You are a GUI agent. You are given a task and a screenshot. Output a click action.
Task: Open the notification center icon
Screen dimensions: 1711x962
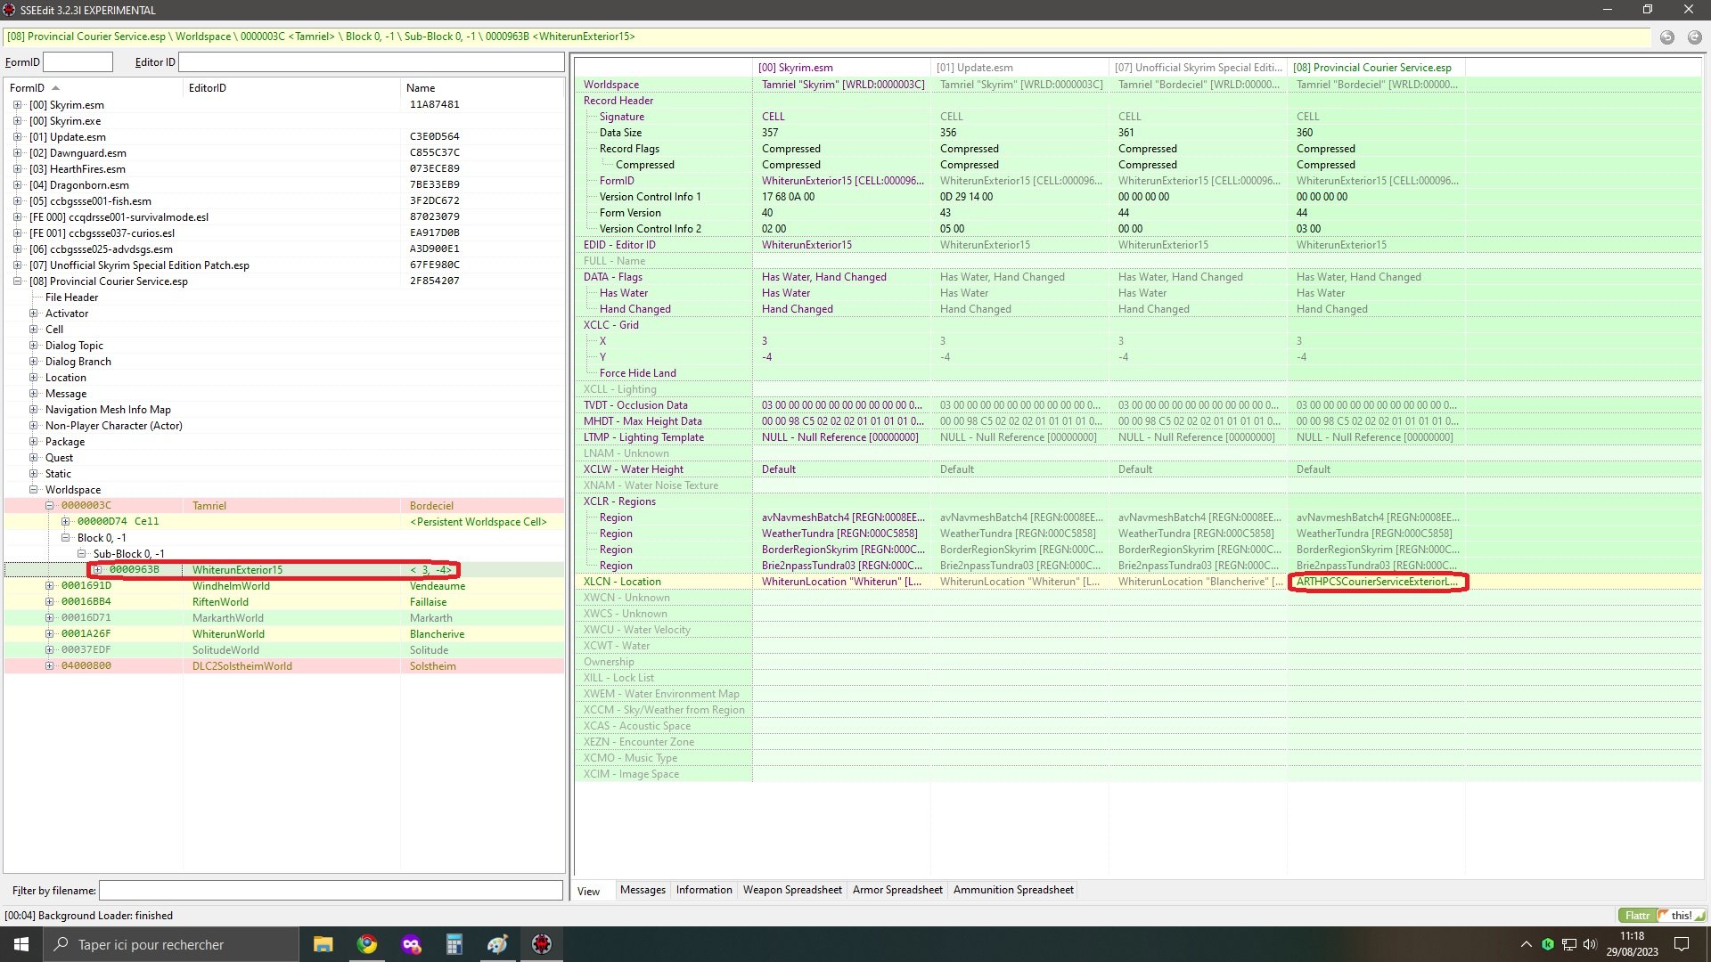click(1682, 944)
